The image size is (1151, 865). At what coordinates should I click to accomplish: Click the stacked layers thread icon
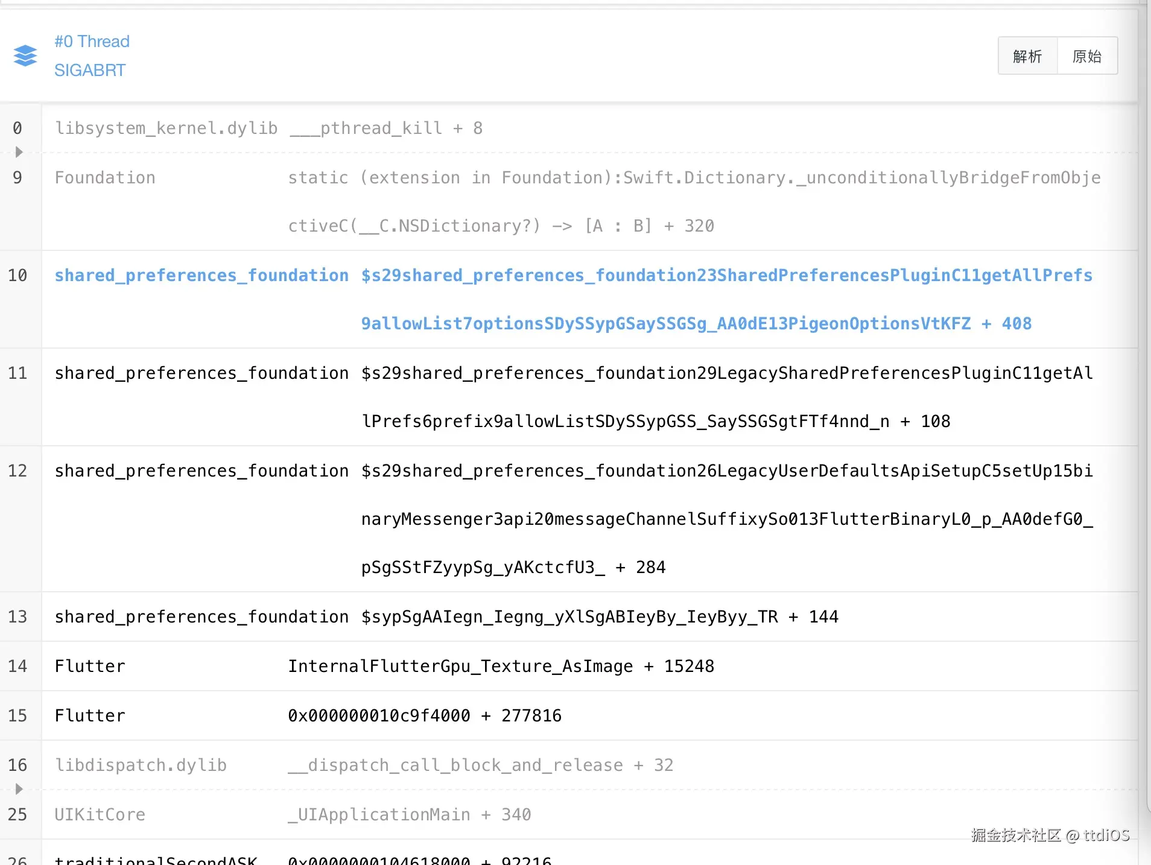[x=25, y=55]
